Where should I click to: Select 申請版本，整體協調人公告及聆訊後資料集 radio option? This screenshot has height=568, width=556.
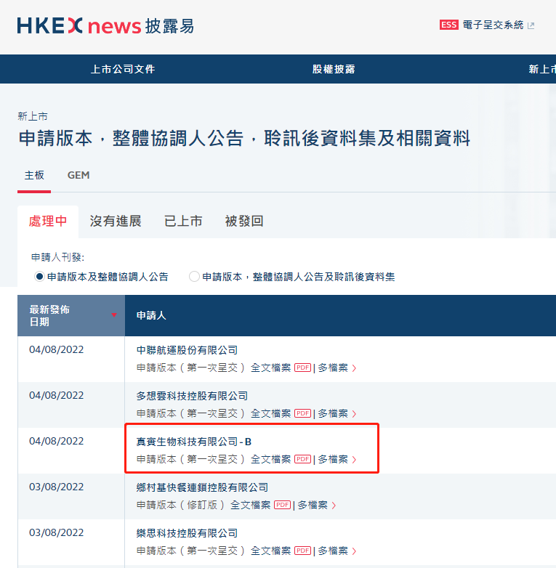pyautogui.click(x=194, y=277)
